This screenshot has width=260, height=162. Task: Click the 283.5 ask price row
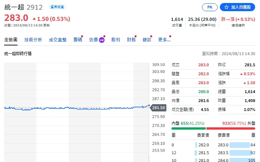coord(237,153)
